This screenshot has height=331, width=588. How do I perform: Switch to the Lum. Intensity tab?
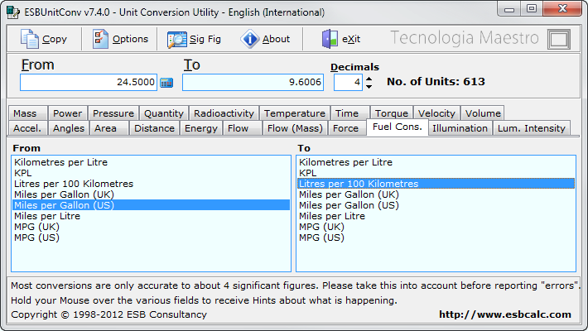532,128
